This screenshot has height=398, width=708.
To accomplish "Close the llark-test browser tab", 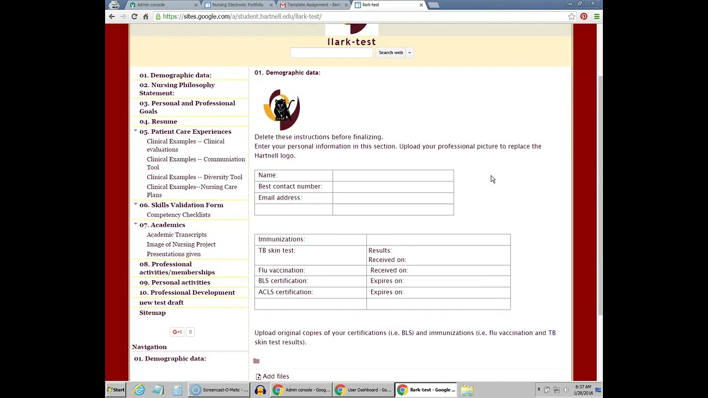I will click(x=421, y=5).
